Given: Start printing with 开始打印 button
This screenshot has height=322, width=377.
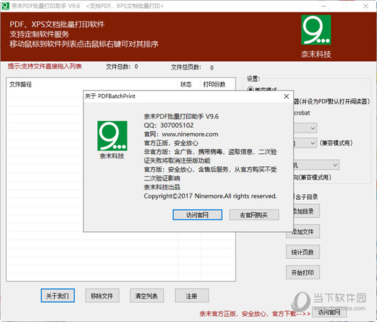Looking at the screenshot, I should 303,273.
